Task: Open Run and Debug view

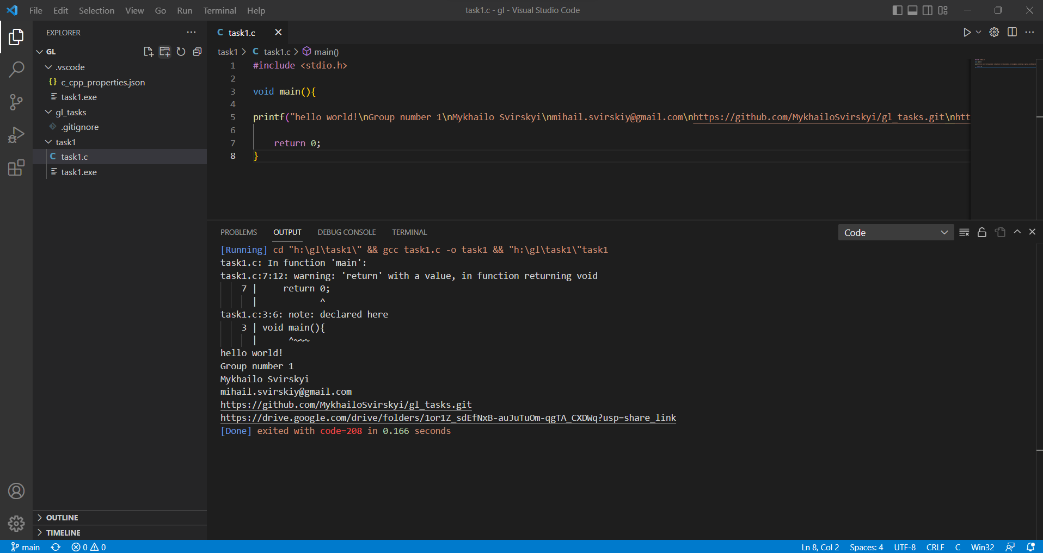Action: click(16, 135)
